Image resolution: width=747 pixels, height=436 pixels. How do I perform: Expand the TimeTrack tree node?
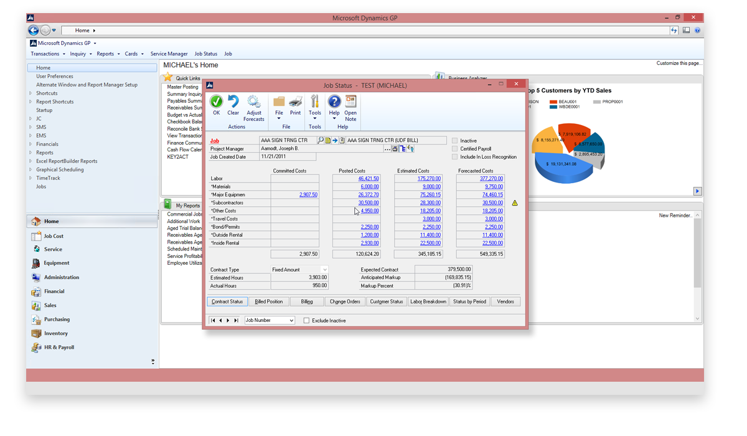[x=31, y=178]
